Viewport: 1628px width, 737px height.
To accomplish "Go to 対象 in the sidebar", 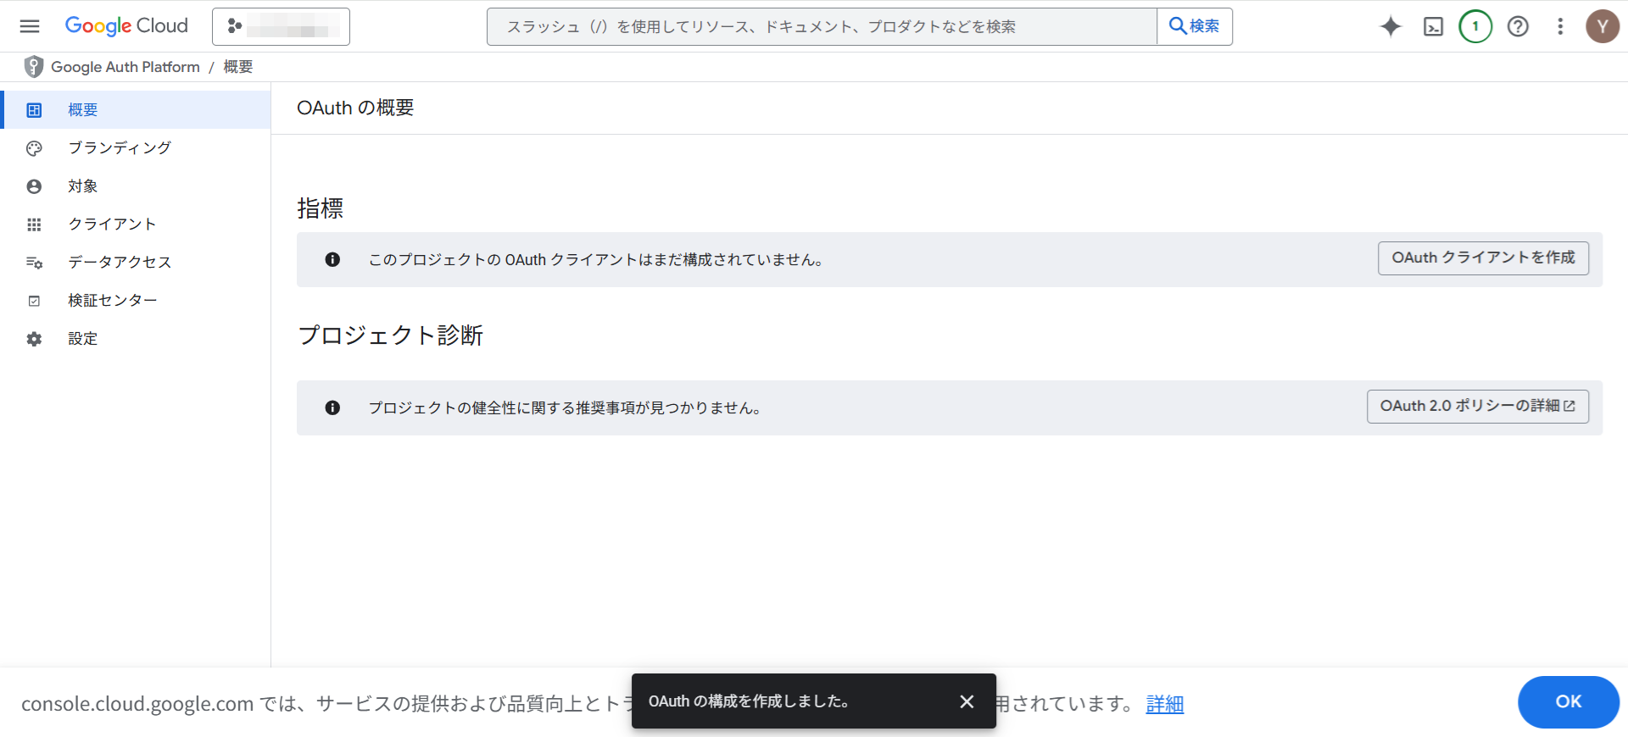I will 83,186.
